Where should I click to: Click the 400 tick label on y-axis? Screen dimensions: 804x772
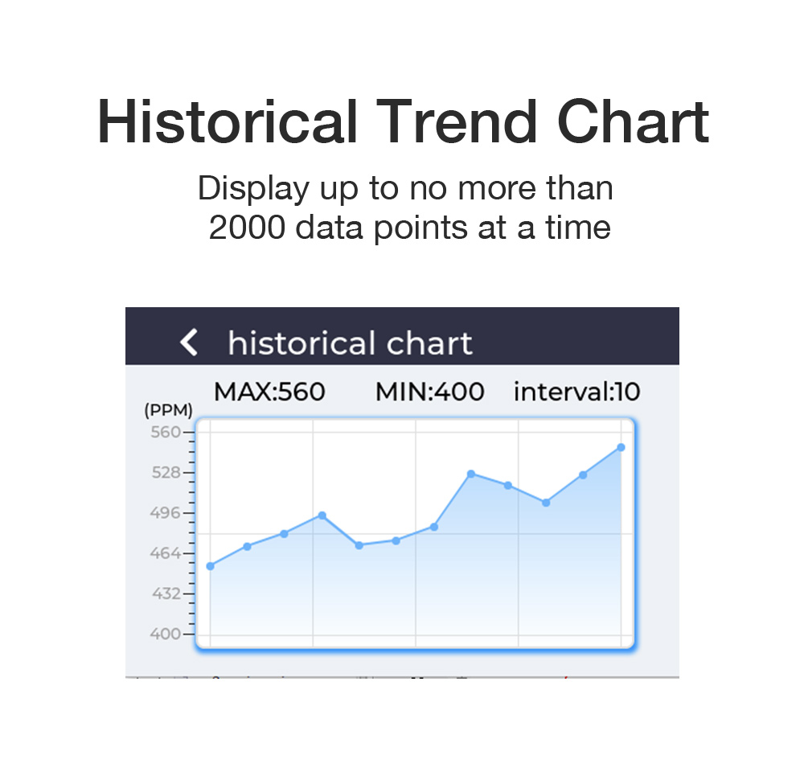pos(166,634)
